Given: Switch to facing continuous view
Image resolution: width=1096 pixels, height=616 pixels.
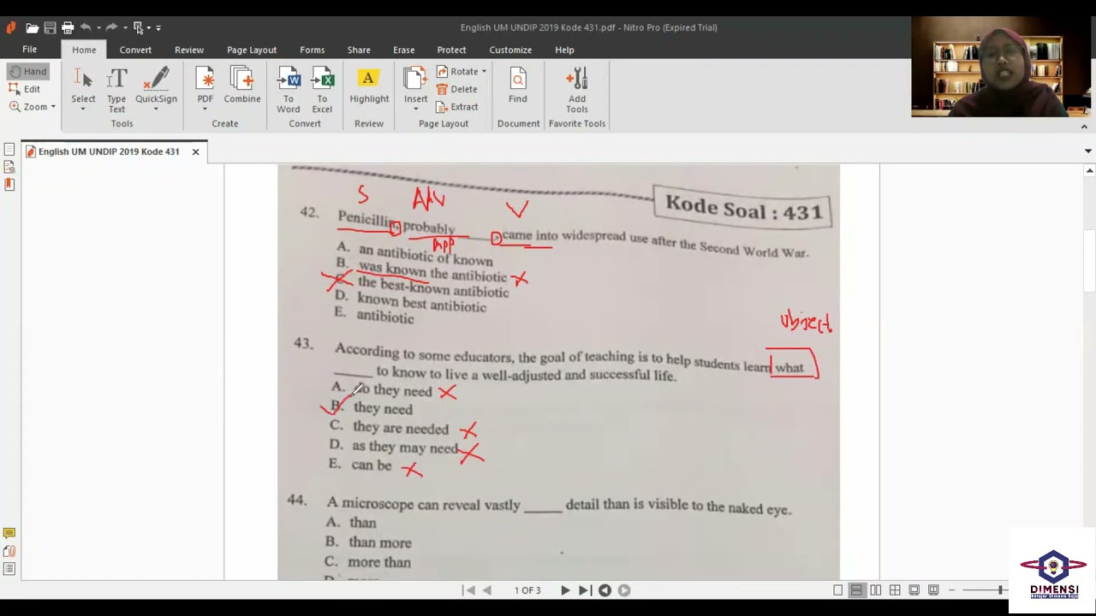Looking at the screenshot, I should coord(895,590).
